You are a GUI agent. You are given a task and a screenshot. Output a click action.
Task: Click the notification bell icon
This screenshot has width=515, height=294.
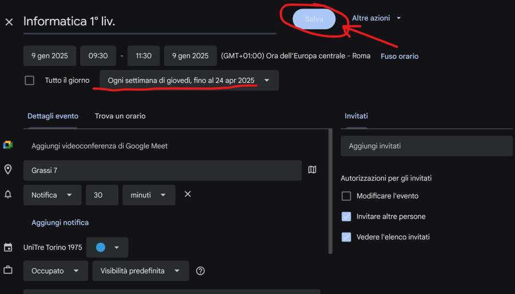pyautogui.click(x=8, y=195)
